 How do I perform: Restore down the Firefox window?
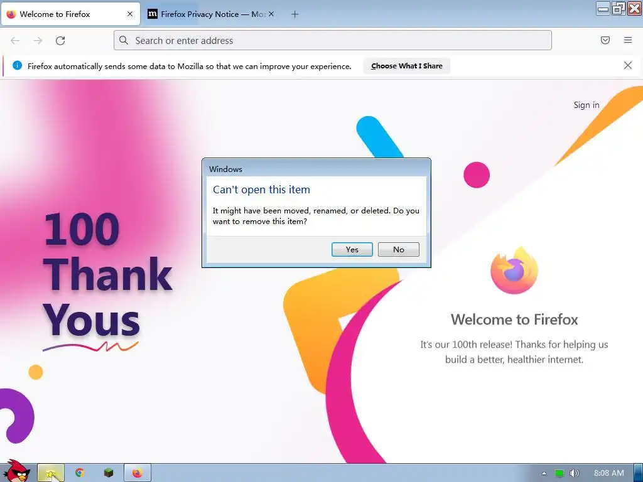(x=619, y=8)
